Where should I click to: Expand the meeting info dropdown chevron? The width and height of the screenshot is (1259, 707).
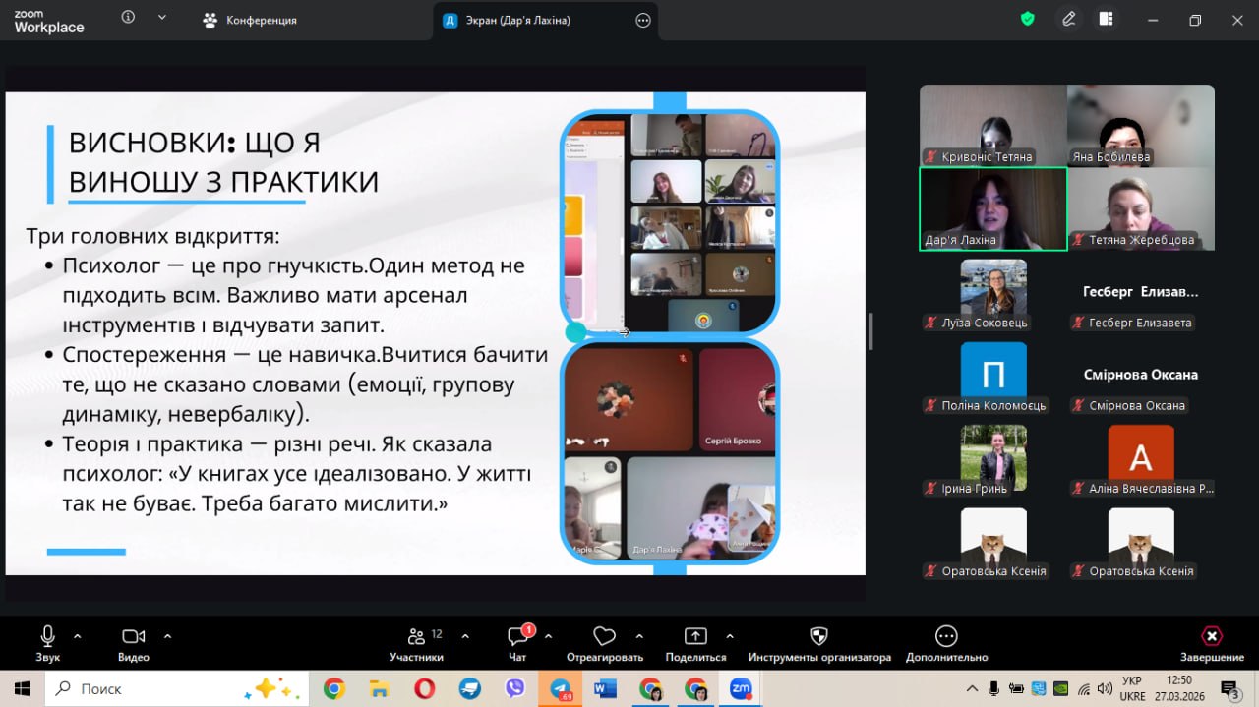162,18
